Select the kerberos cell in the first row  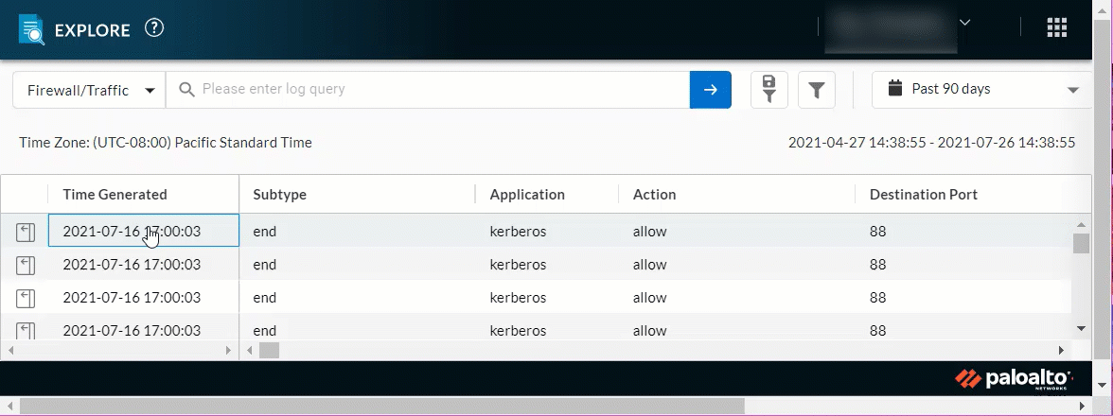(518, 232)
